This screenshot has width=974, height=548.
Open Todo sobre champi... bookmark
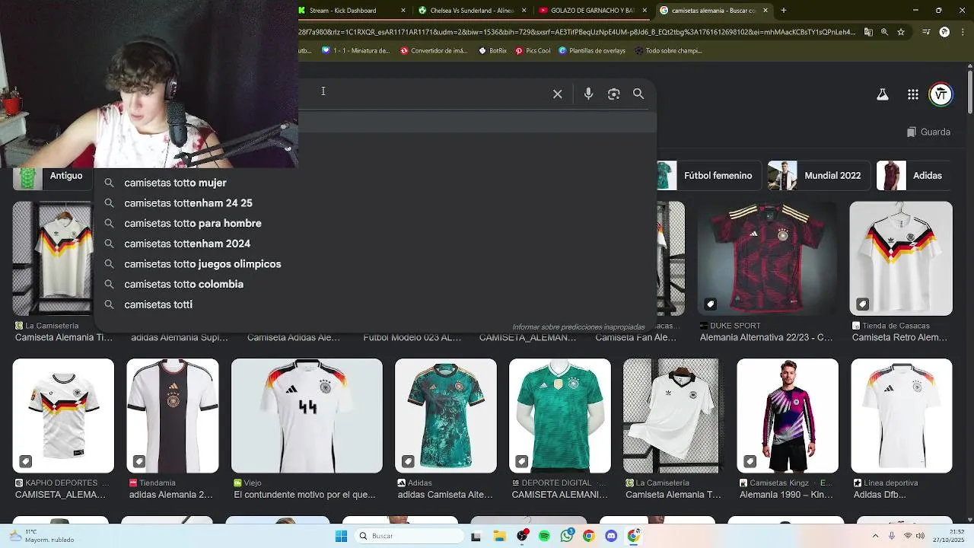click(x=667, y=51)
